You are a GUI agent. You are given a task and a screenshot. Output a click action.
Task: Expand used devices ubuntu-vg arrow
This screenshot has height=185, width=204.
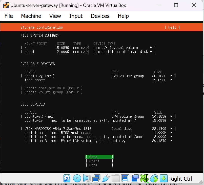(x=171, y=116)
